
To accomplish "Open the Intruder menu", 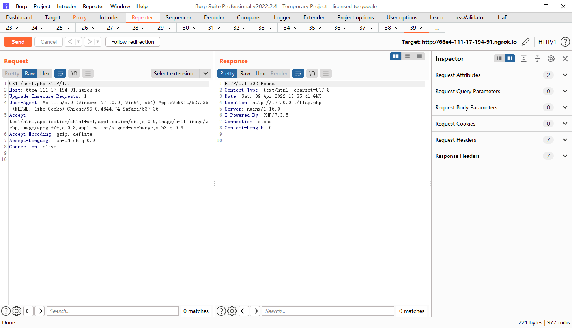I will coord(67,6).
